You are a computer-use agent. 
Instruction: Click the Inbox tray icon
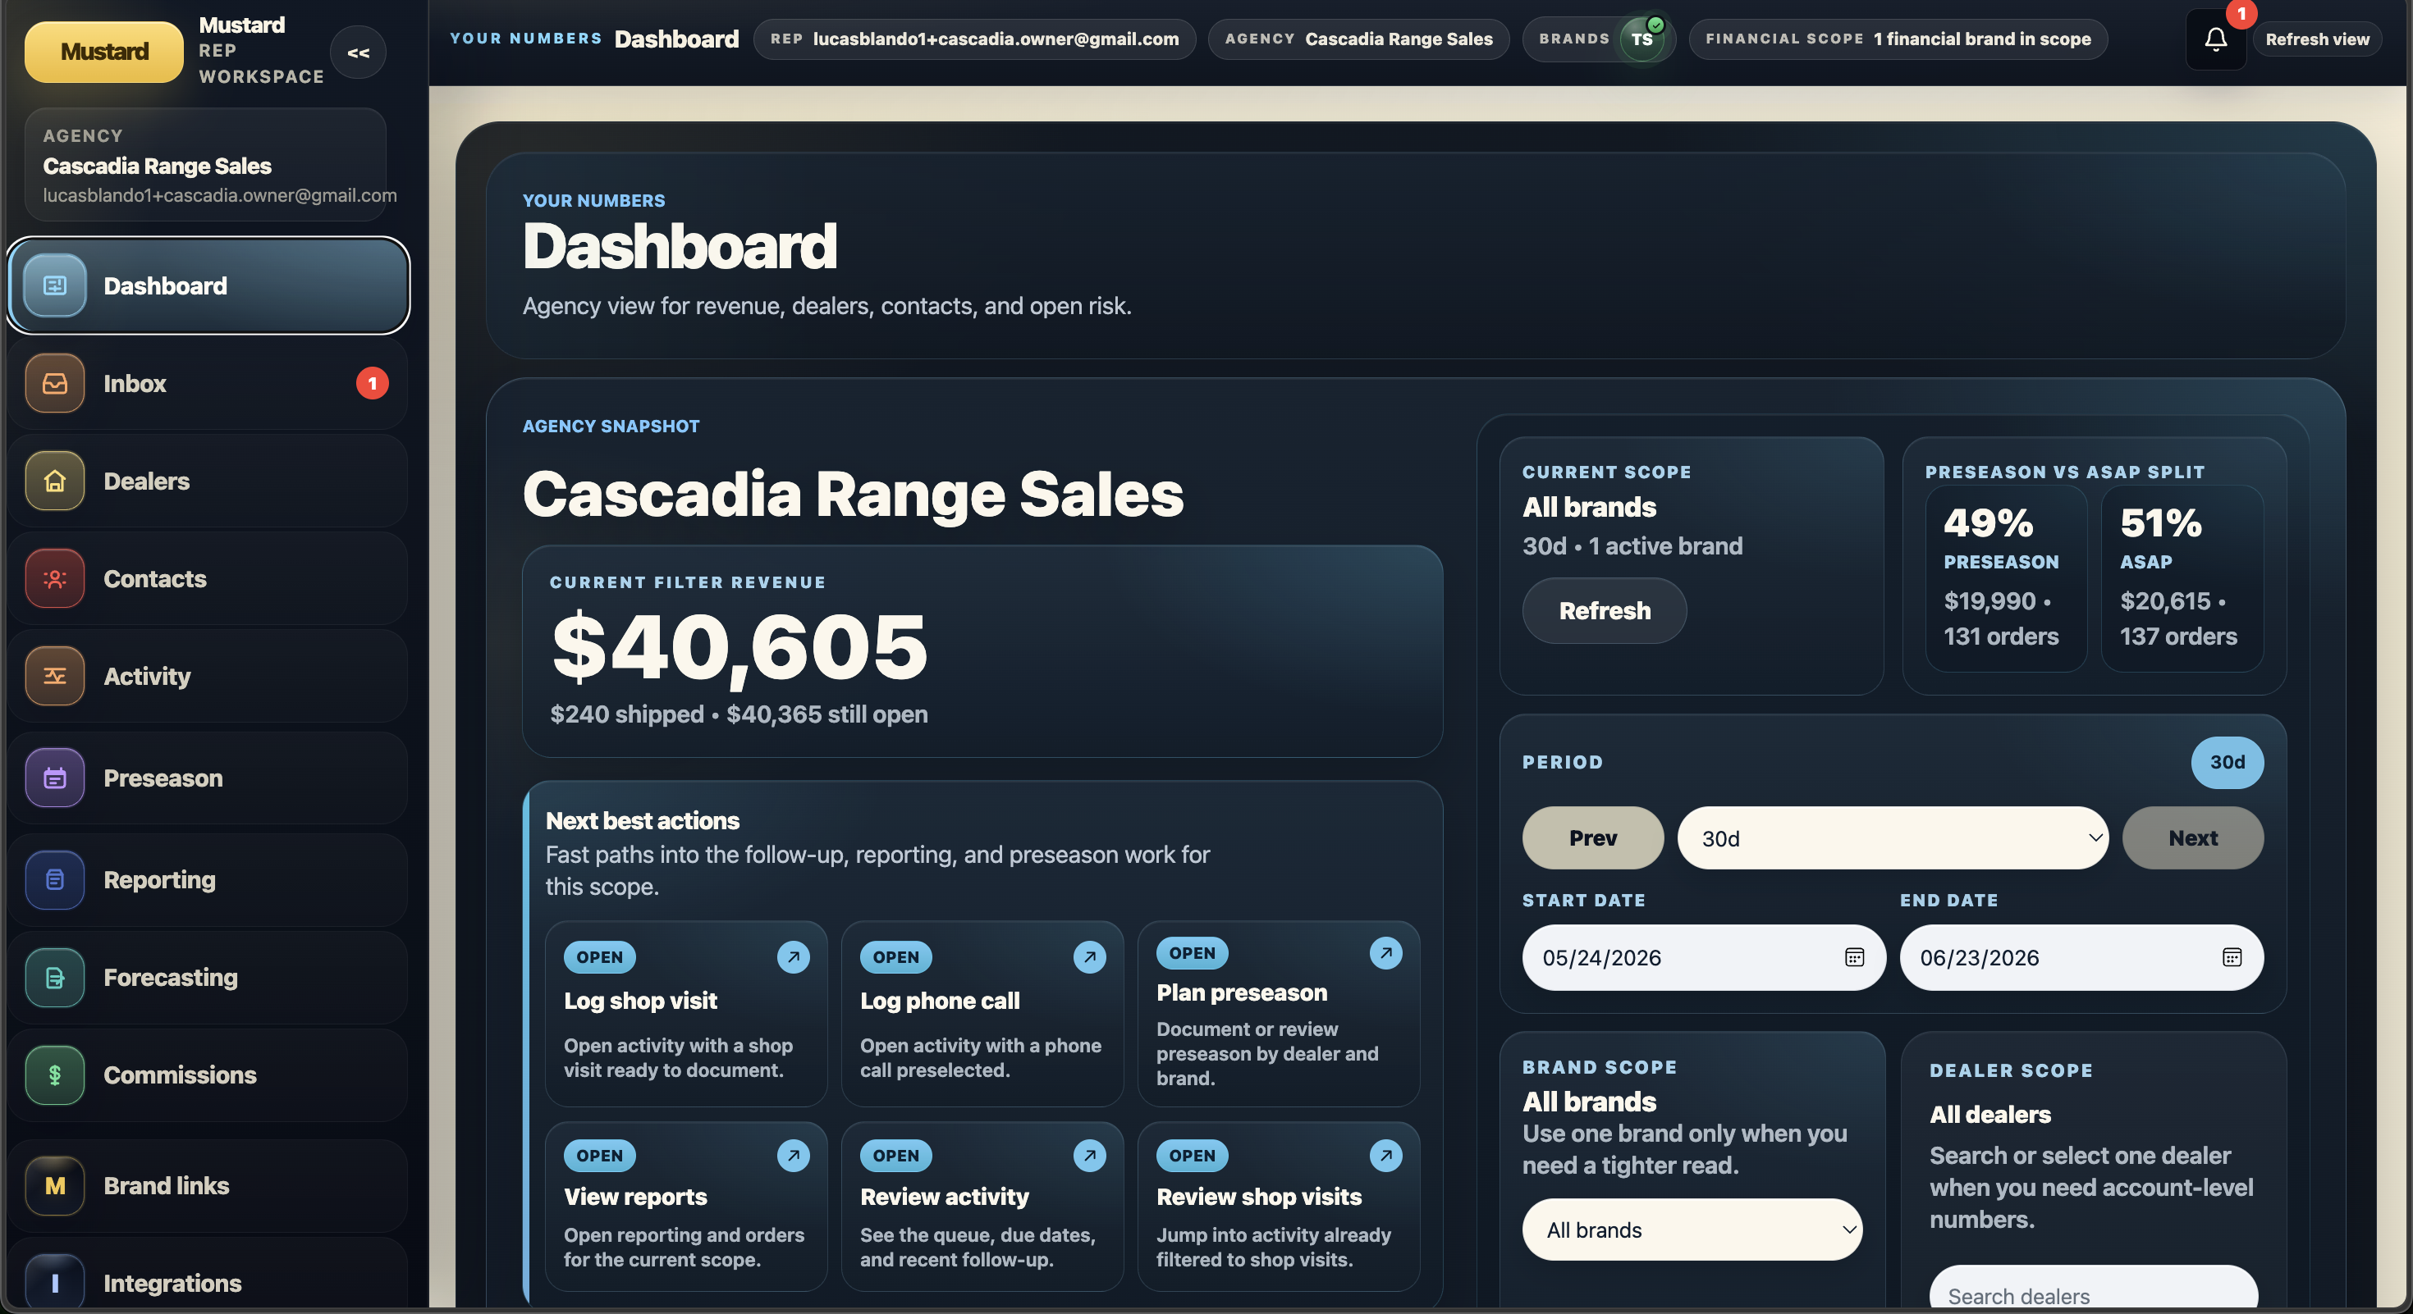click(54, 384)
